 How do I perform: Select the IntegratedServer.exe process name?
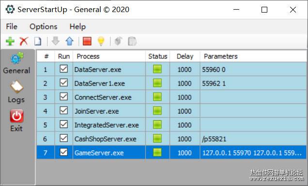[x=107, y=125]
